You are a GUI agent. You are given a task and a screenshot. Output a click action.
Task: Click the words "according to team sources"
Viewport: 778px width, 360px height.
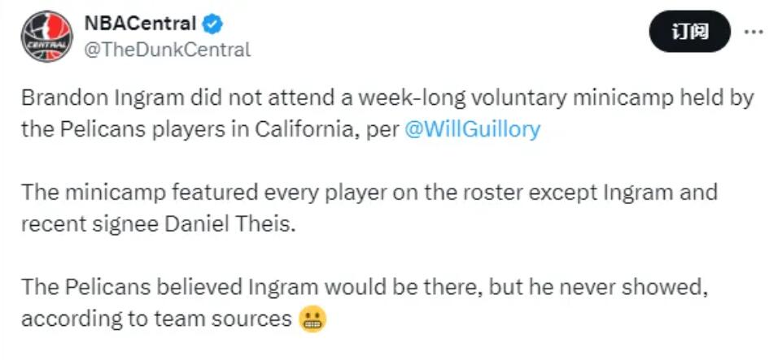[156, 319]
